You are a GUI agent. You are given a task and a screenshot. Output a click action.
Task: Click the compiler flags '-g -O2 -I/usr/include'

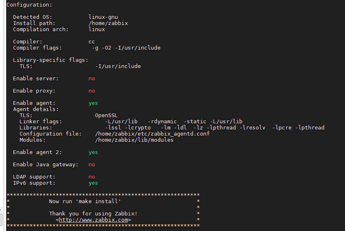[126, 48]
